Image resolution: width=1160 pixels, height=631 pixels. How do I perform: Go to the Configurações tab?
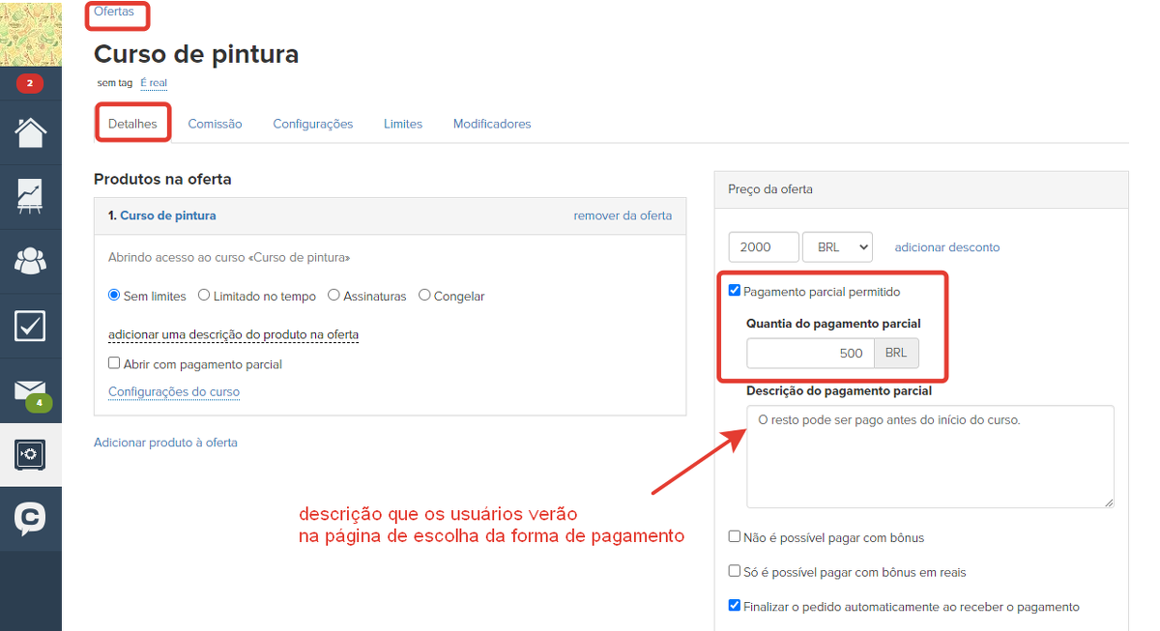[x=312, y=124]
